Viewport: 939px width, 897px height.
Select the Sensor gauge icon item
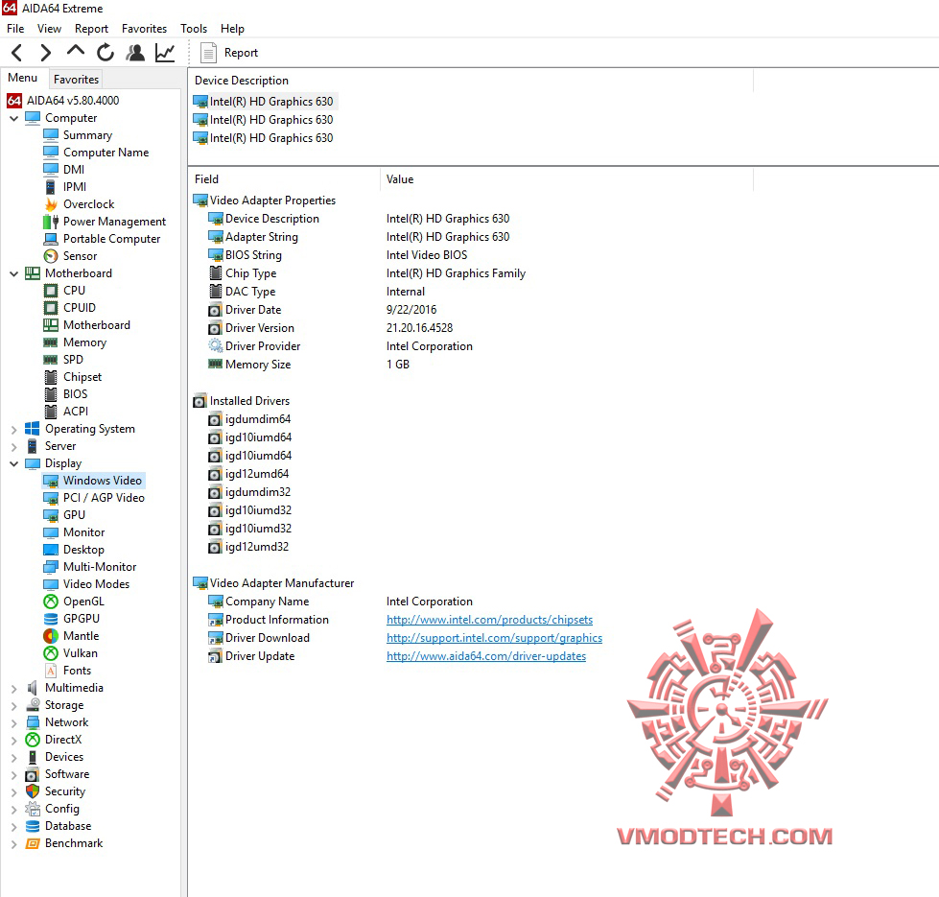point(70,256)
